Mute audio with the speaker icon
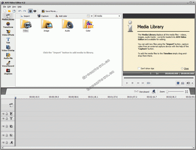196x150 pixels. [188, 83]
